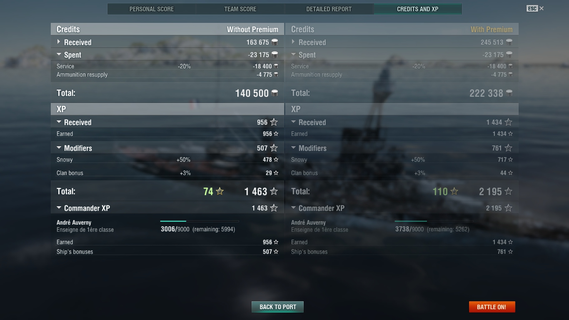This screenshot has width=569, height=320.
Task: Open the Team Score tab
Action: click(x=240, y=9)
